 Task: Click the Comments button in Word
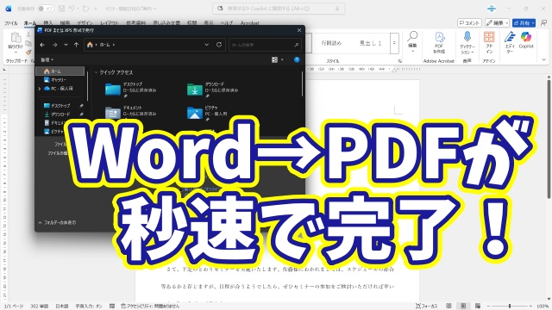[x=469, y=23]
